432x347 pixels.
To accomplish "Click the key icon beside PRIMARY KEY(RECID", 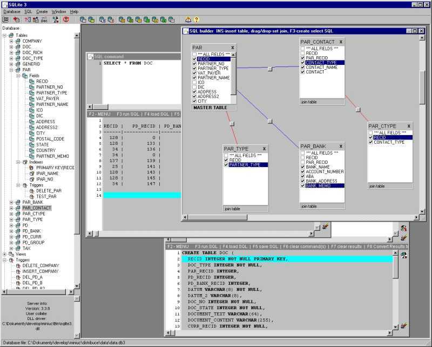I will pos(32,168).
